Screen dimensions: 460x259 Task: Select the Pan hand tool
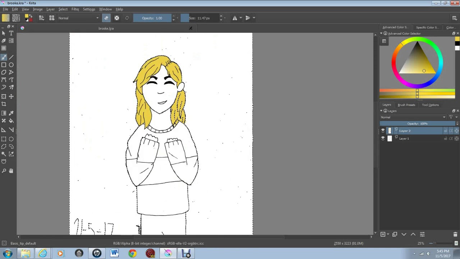[x=11, y=171]
